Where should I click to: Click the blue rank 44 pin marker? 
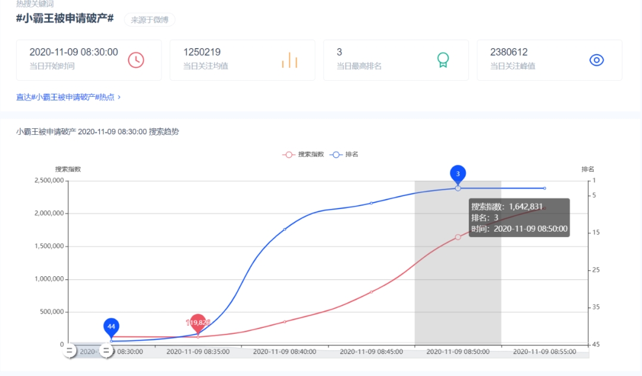[x=111, y=327]
